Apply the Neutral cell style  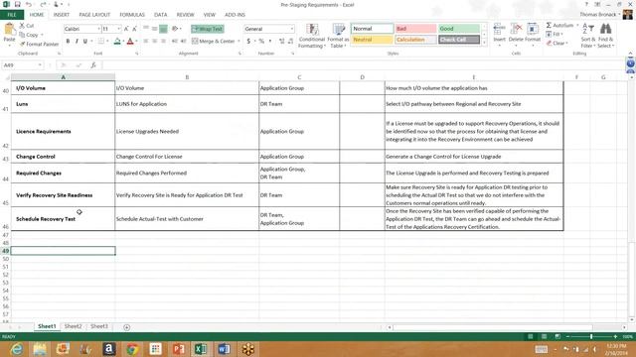pos(372,40)
